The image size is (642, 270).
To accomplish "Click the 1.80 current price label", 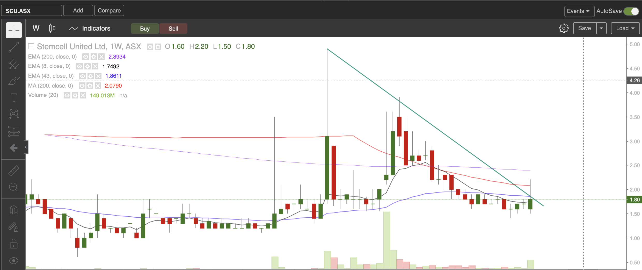I will [634, 200].
